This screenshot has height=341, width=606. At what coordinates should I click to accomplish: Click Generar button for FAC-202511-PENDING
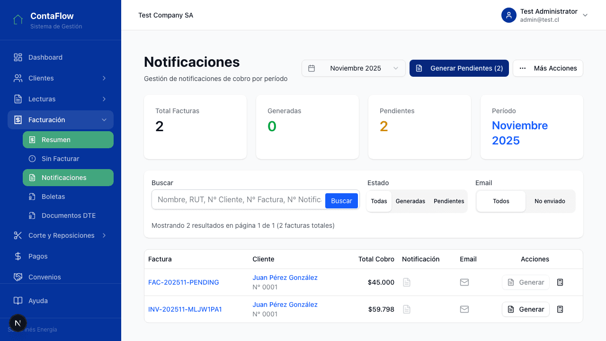coord(526,282)
